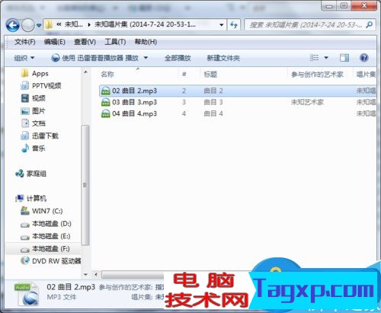
Task: Minimize the explorer window
Action: click(329, 5)
